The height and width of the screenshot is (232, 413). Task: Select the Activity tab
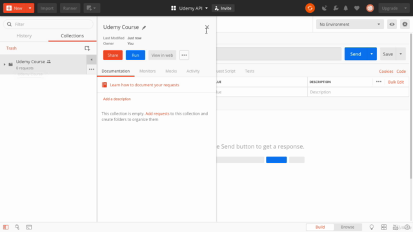pos(193,71)
